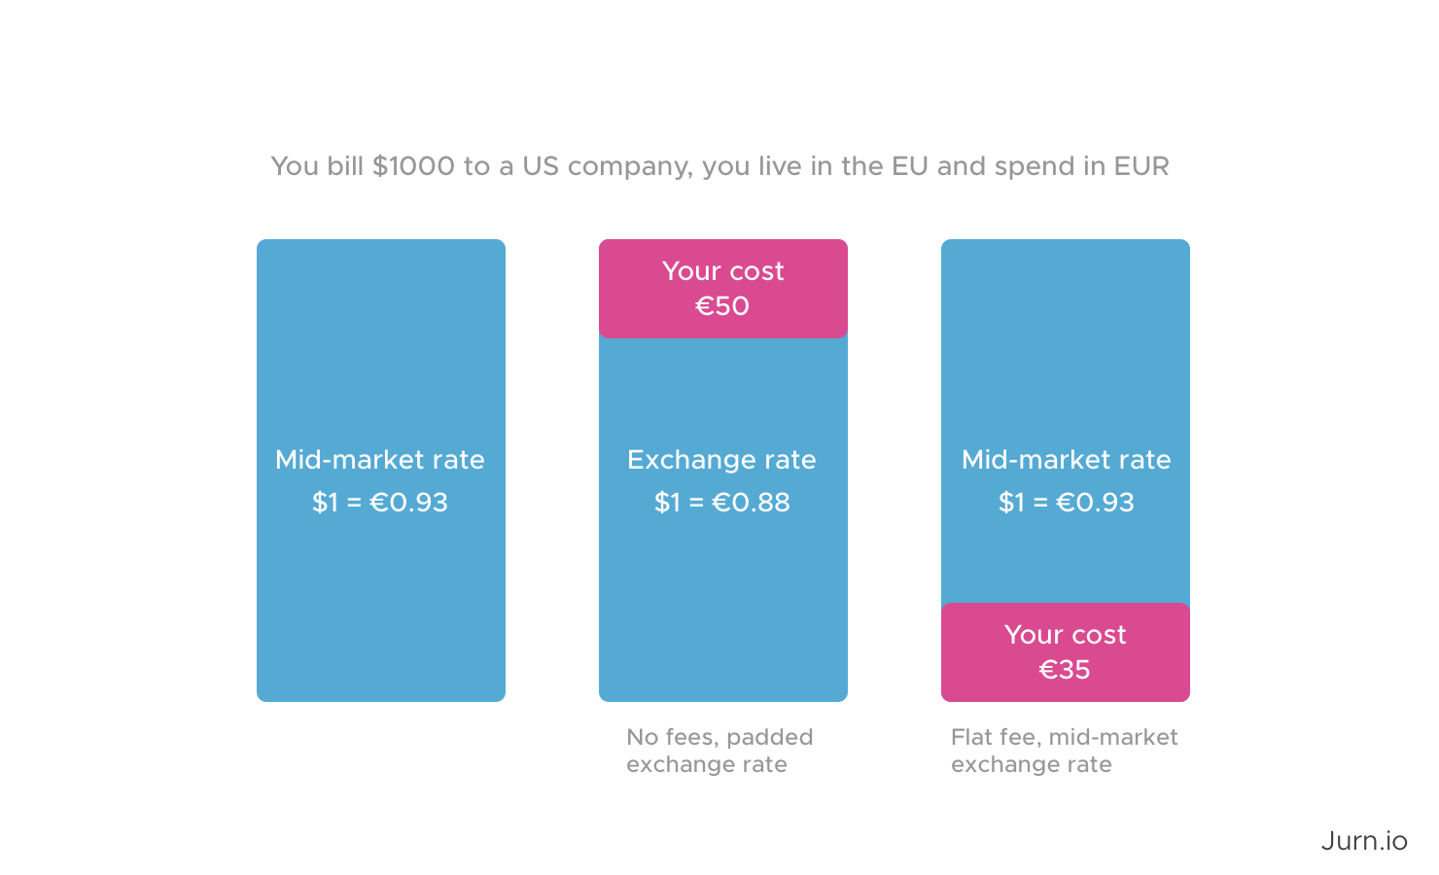1439x875 pixels.
Task: Click "$1 = €0.93" above the €35 cost
Action: coord(1066,503)
